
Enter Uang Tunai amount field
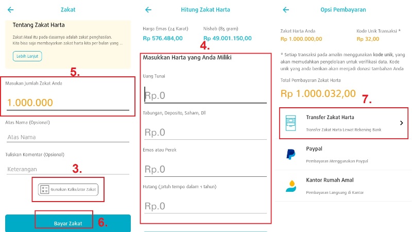pyautogui.click(x=205, y=96)
